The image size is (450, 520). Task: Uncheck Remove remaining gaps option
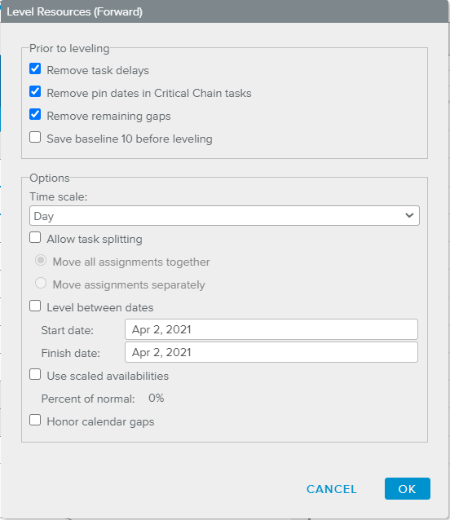(x=35, y=114)
